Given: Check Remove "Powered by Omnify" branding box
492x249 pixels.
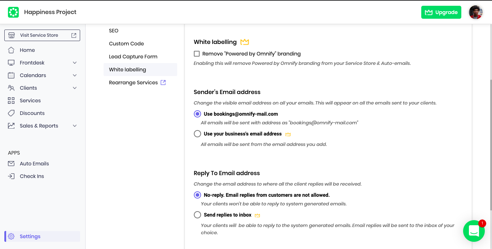Looking at the screenshot, I should point(197,54).
